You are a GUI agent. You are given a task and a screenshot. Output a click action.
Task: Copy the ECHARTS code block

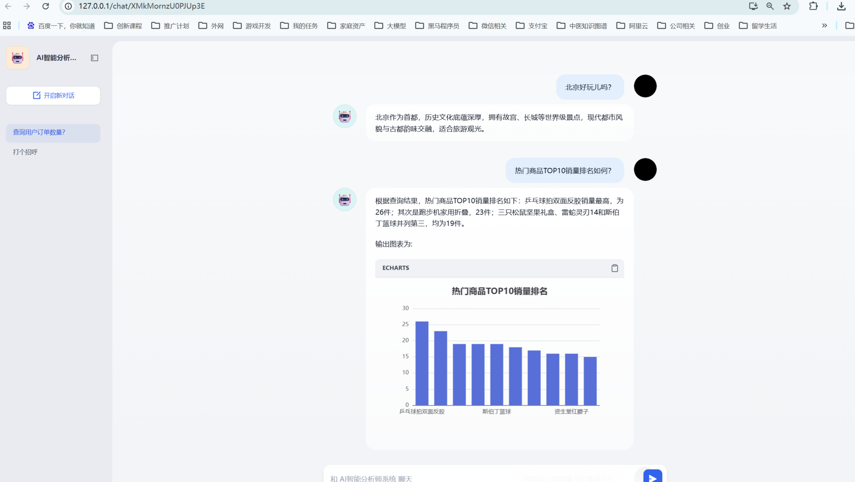(x=615, y=268)
